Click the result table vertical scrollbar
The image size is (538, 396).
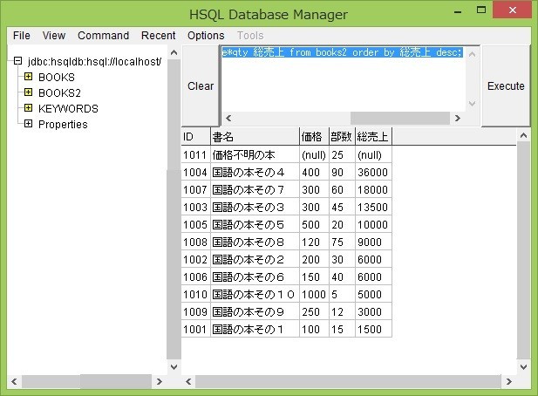pos(523,250)
